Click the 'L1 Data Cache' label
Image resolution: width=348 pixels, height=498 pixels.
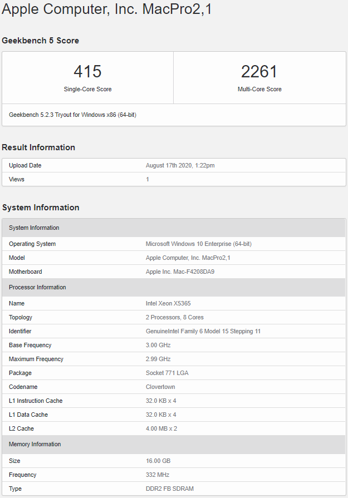[28, 415]
